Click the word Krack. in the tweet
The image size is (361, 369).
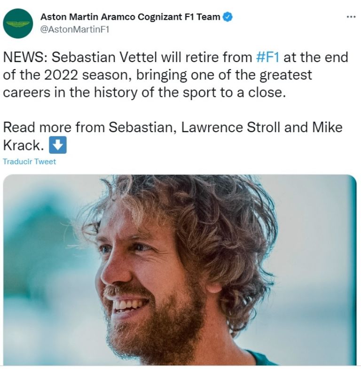[x=24, y=145]
